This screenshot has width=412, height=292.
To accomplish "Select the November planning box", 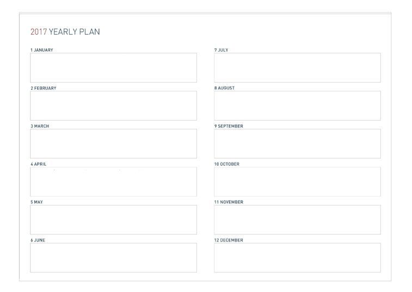I will [297, 220].
